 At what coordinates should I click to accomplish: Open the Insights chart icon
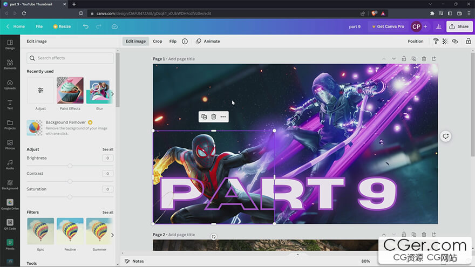click(439, 26)
